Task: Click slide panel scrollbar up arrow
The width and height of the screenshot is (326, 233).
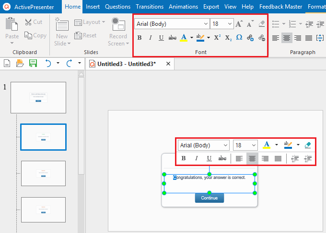Action: coord(81,74)
